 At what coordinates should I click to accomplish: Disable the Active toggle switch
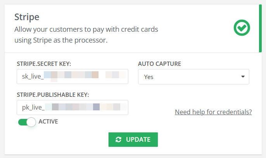click(x=27, y=122)
